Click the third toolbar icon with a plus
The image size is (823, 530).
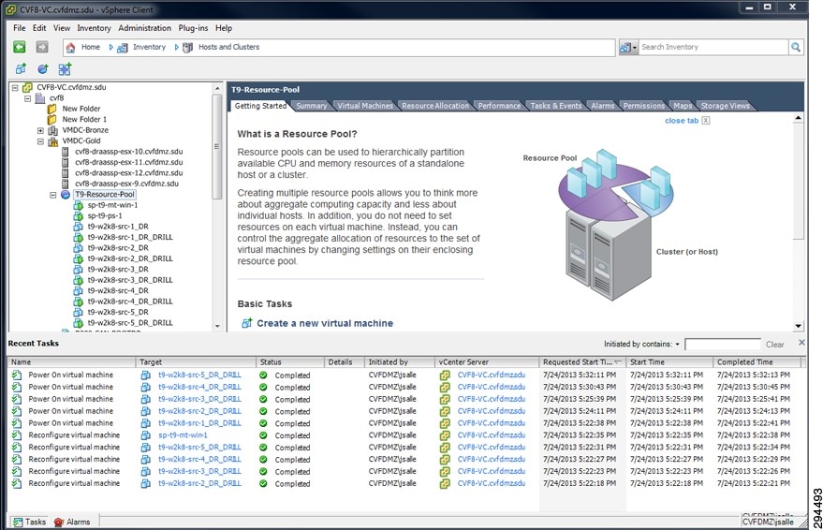65,68
